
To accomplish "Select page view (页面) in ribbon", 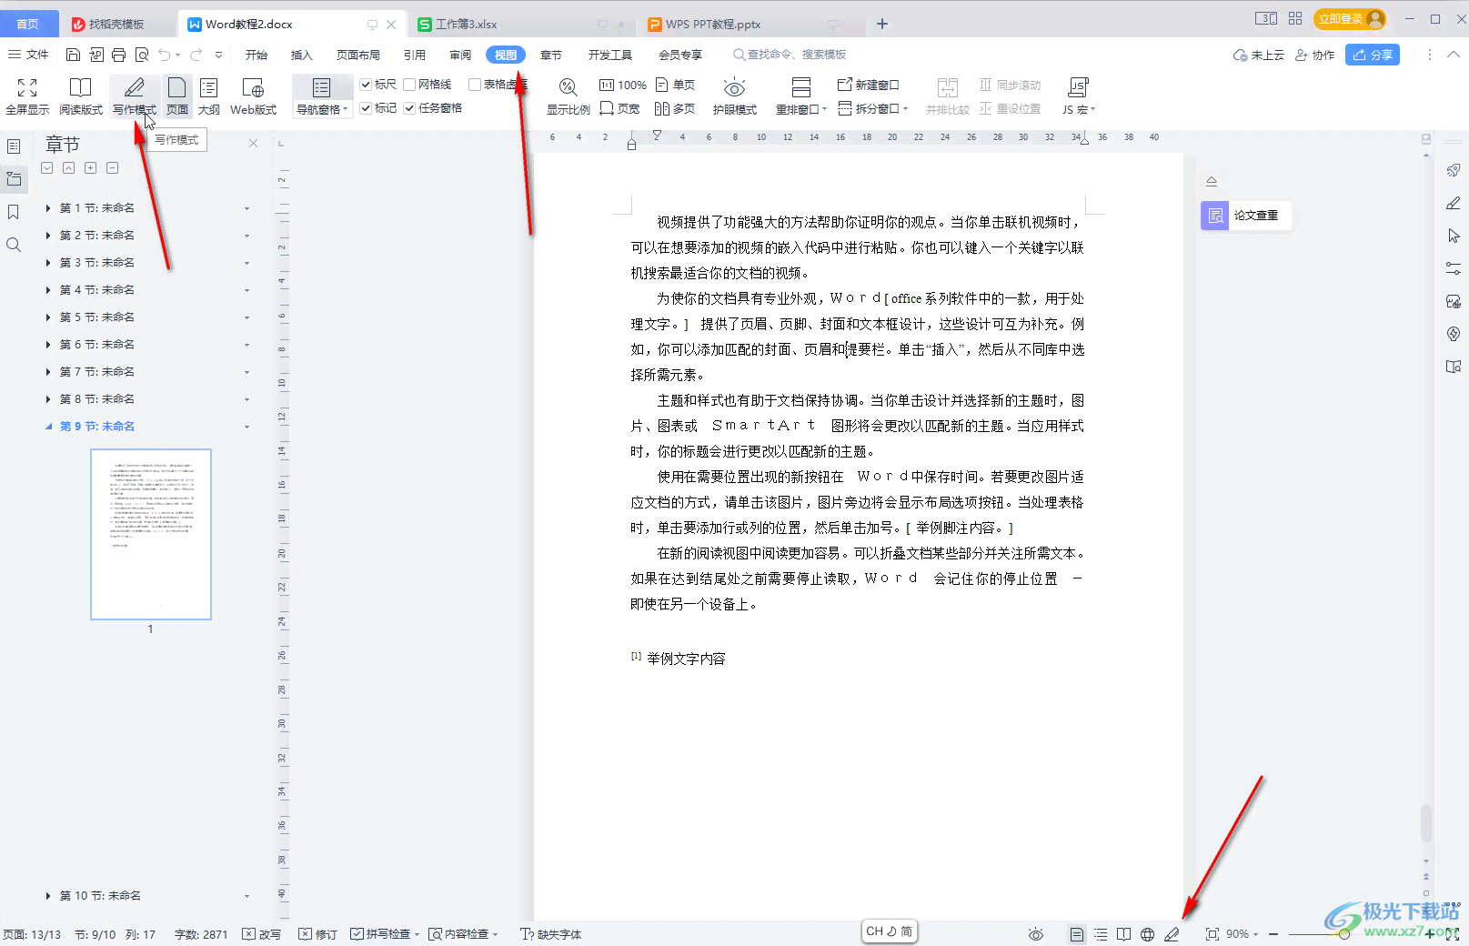I will coord(177,96).
